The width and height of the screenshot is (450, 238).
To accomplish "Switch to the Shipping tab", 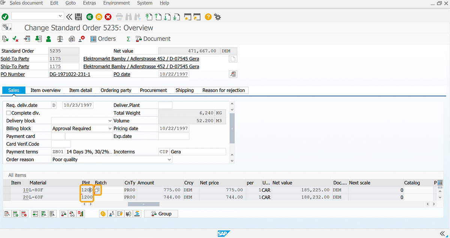I will pos(184,90).
